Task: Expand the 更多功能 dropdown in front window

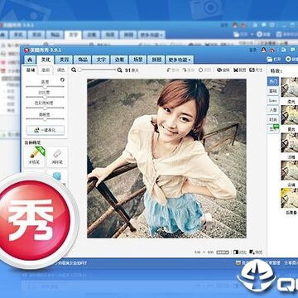Action: coord(180,60)
